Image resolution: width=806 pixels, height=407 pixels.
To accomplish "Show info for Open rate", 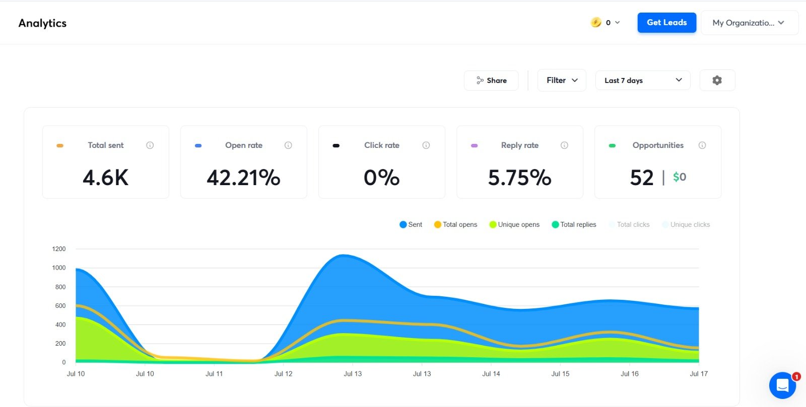I will point(288,145).
